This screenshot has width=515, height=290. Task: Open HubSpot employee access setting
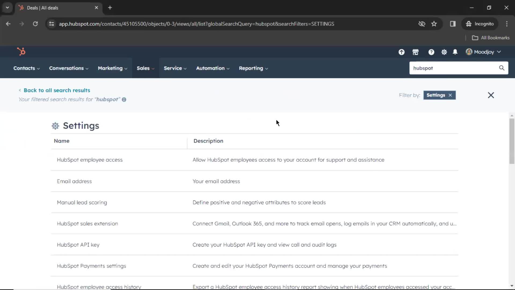click(x=90, y=160)
